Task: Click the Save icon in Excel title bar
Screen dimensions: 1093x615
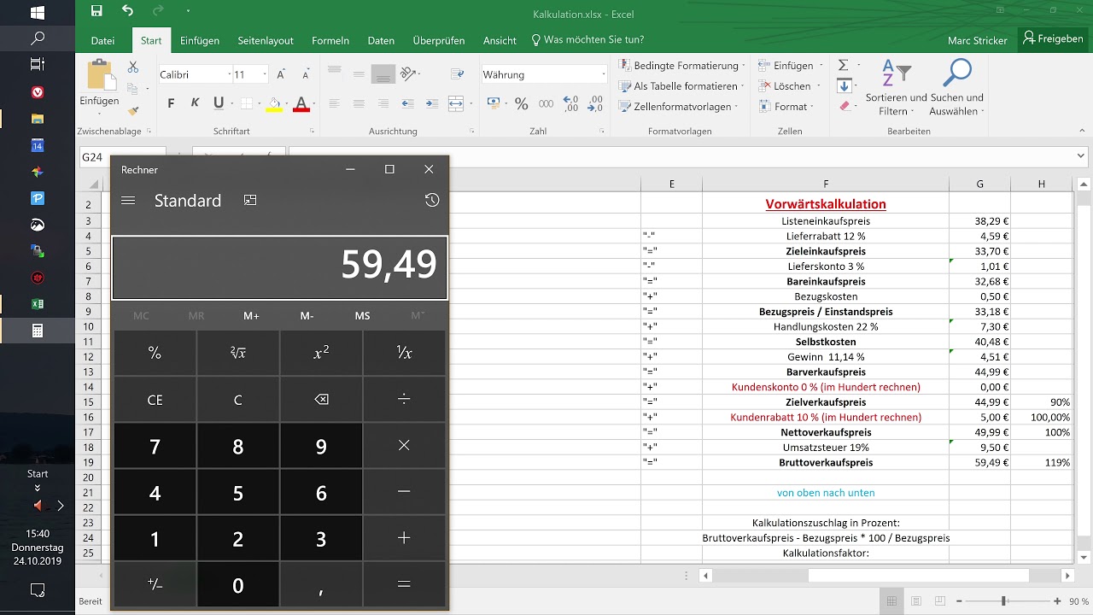Action: [96, 11]
